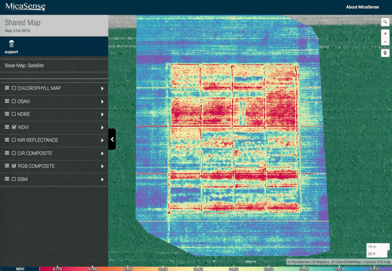392x271 pixels.
Task: Click the MicaSense logo
Action: (25, 7)
